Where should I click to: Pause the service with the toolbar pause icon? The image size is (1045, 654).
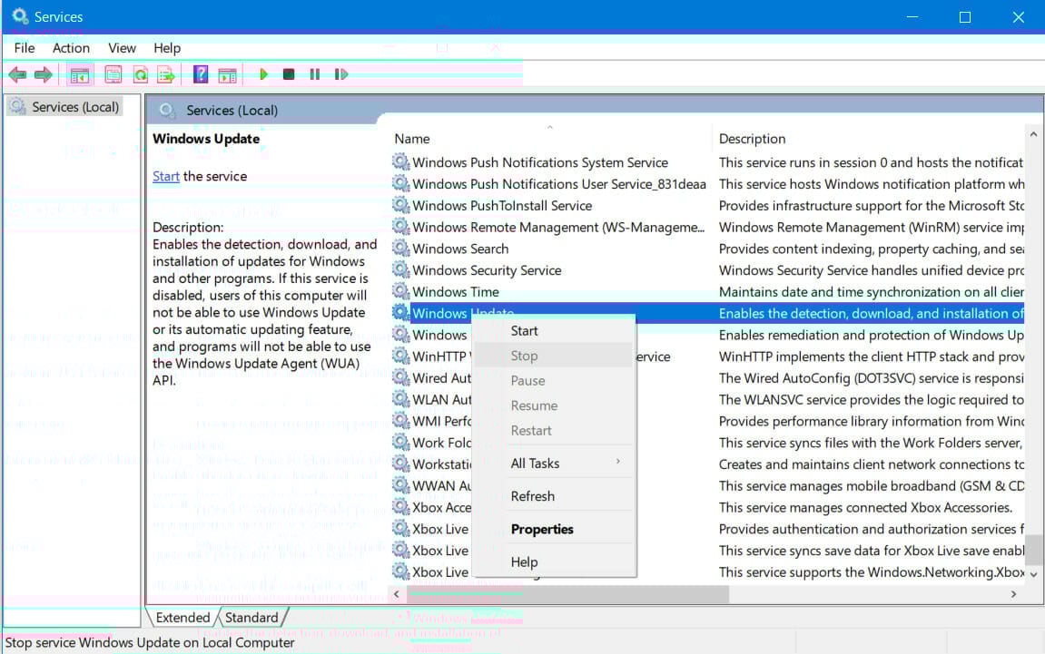point(314,74)
